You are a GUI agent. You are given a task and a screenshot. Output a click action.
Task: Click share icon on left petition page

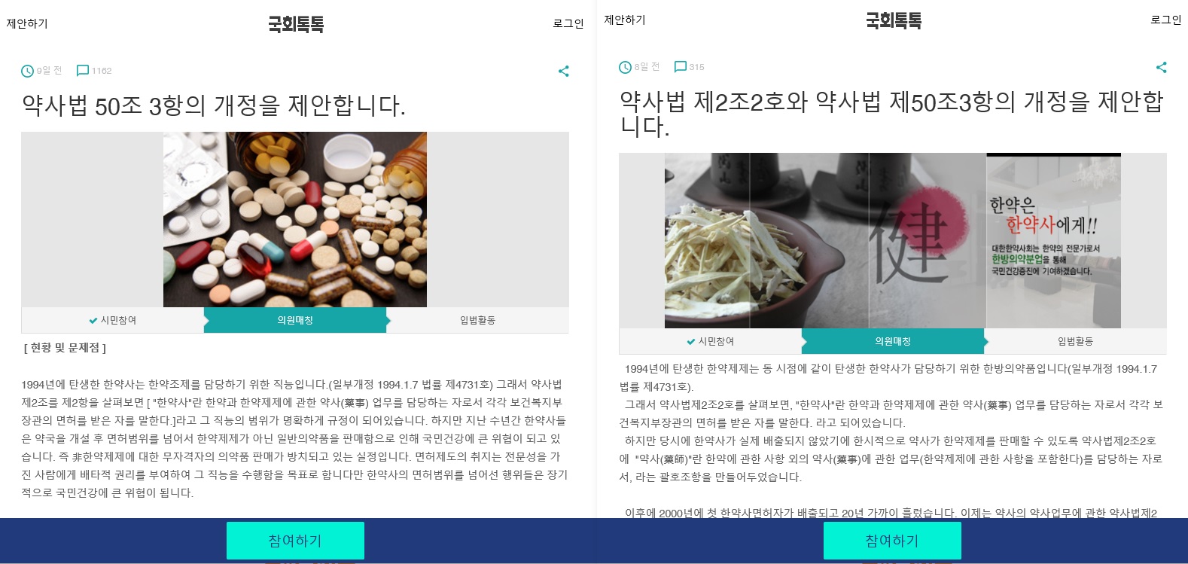(563, 71)
